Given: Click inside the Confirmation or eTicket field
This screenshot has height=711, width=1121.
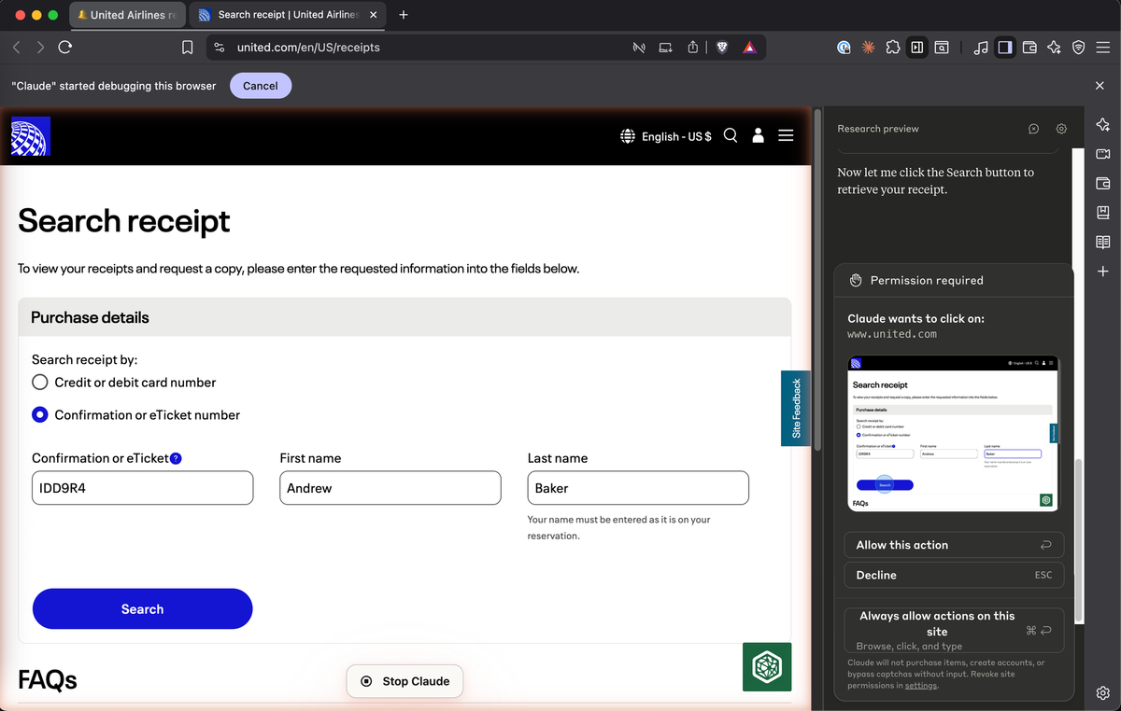Looking at the screenshot, I should pyautogui.click(x=142, y=488).
